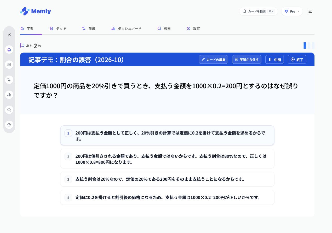The image size is (332, 233).
Task: Click the 学習から外す button
Action: click(247, 60)
